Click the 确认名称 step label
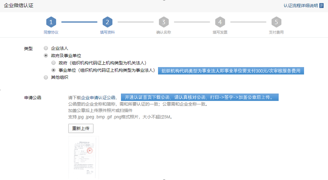Viewport: 328px width, 180px height. pyautogui.click(x=164, y=32)
